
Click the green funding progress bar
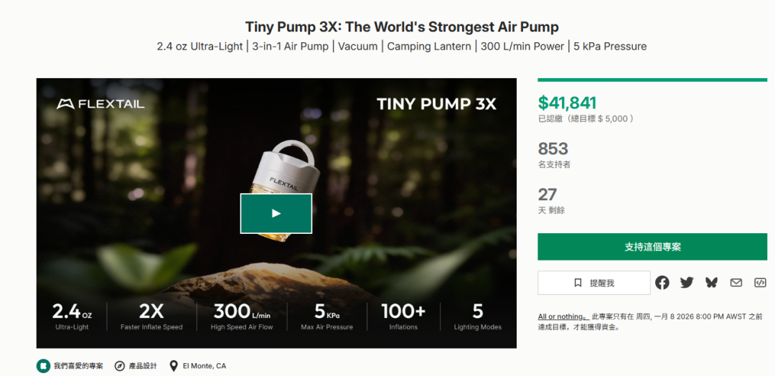point(652,80)
